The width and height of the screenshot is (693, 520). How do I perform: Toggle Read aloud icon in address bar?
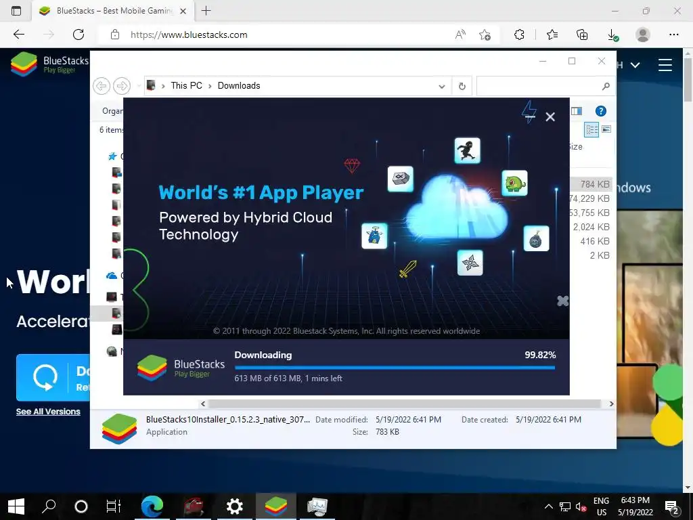pyautogui.click(x=460, y=35)
